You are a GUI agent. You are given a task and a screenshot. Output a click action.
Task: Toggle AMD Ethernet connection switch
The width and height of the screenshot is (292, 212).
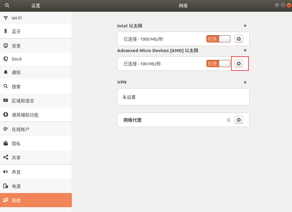point(218,64)
